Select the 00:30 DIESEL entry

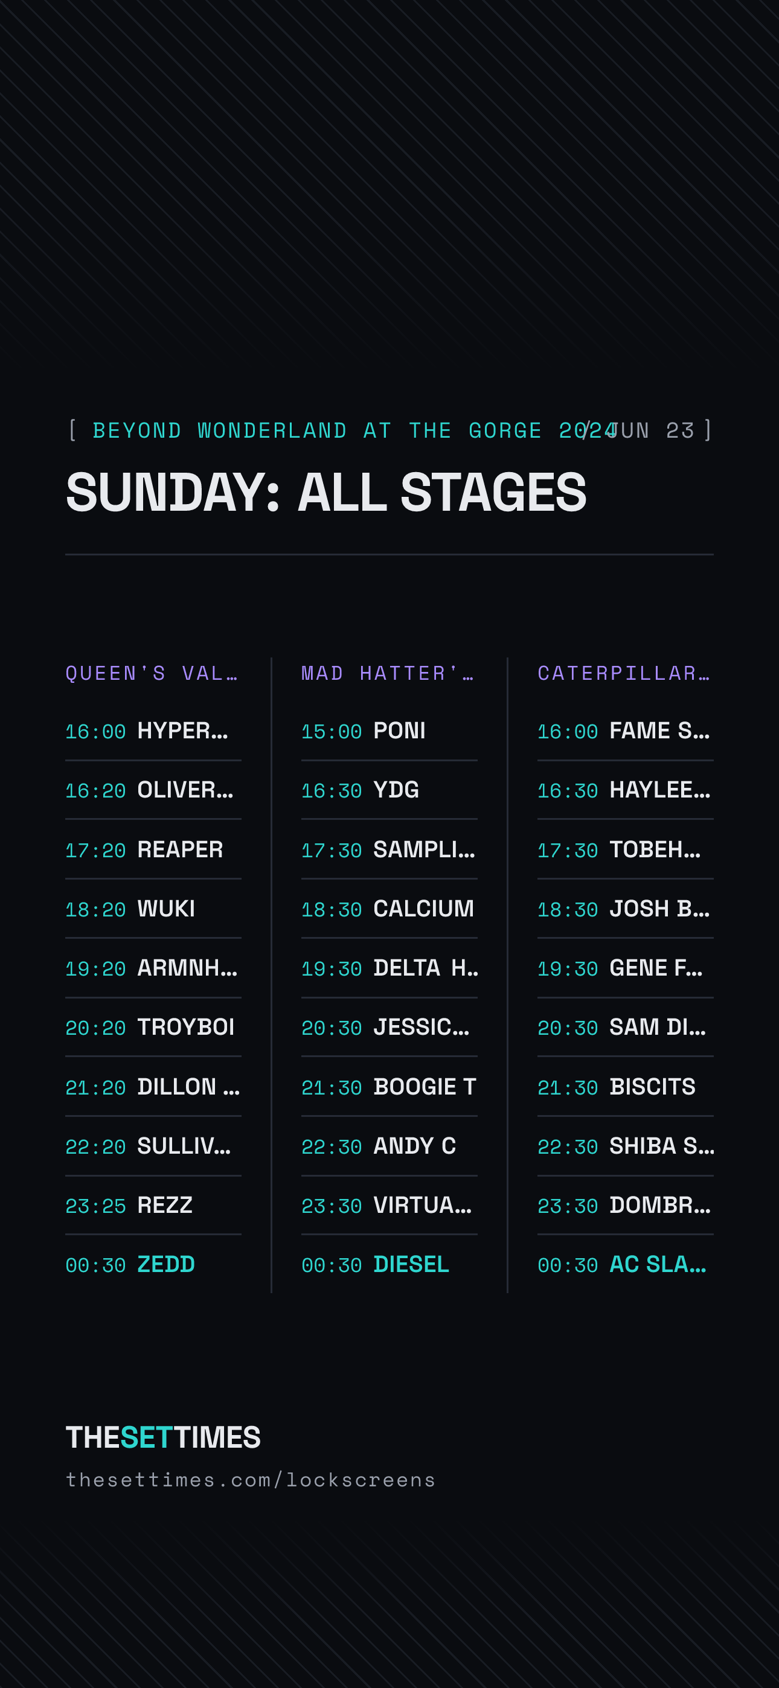click(389, 1264)
